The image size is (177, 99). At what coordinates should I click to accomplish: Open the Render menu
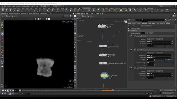pos(9,6)
